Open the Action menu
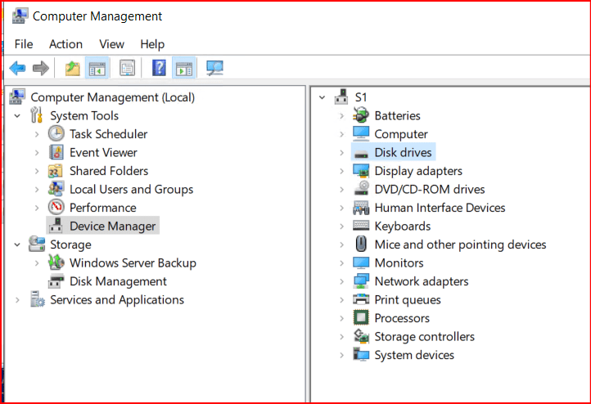591x404 pixels. [65, 44]
